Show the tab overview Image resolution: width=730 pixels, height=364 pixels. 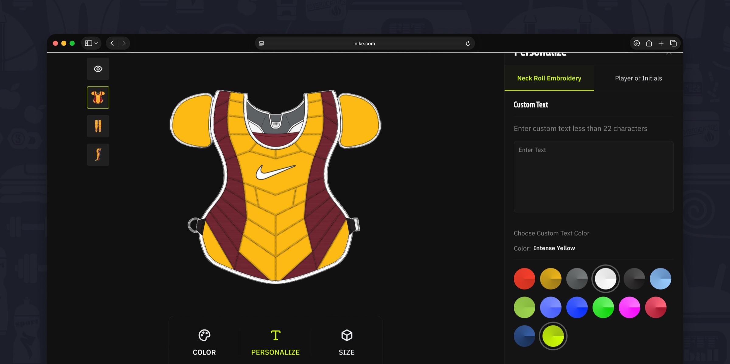[x=673, y=43]
